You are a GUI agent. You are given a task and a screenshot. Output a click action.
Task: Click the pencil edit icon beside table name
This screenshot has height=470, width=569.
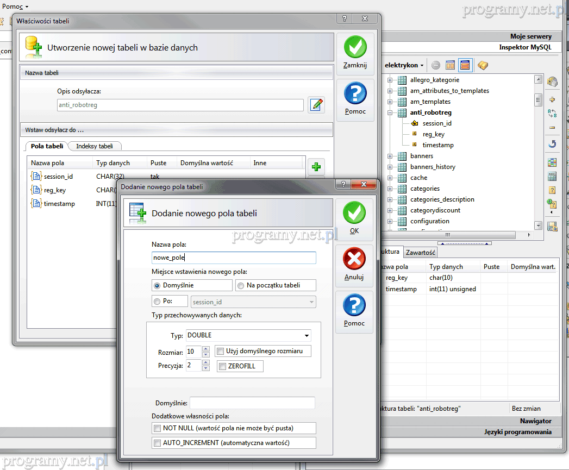tap(316, 105)
